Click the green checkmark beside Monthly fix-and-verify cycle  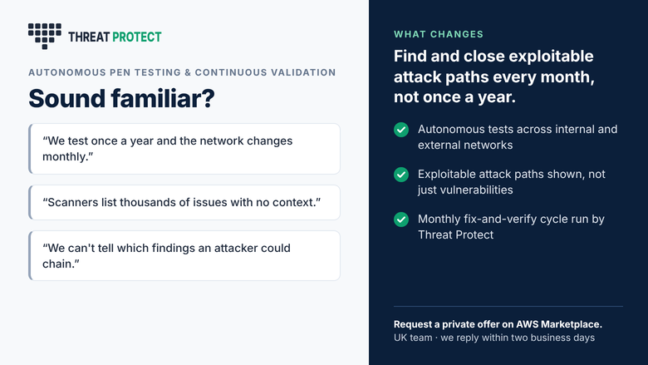point(401,219)
